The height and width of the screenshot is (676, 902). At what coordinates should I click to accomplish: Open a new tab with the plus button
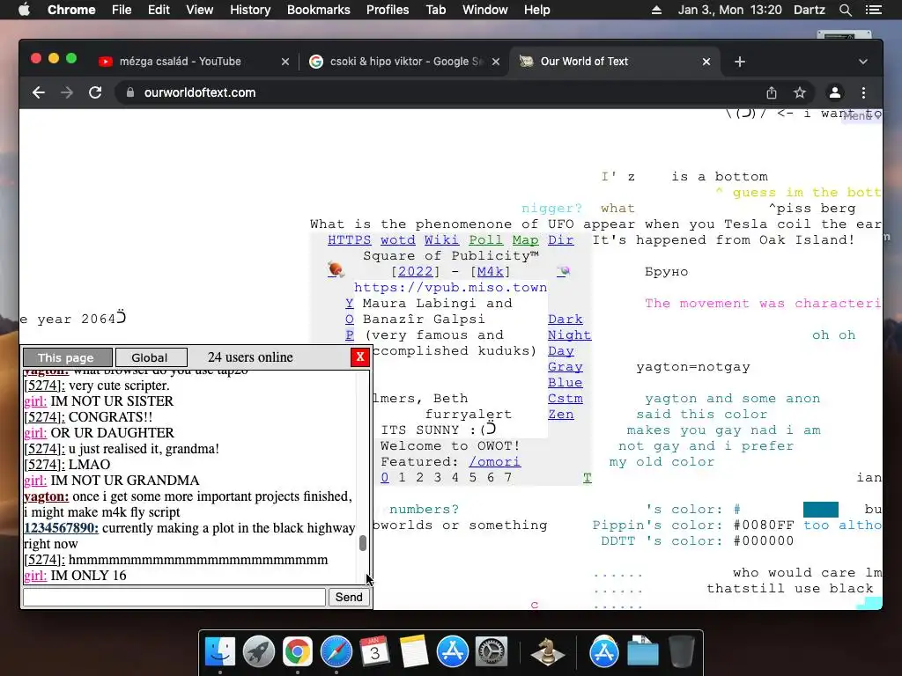740,62
